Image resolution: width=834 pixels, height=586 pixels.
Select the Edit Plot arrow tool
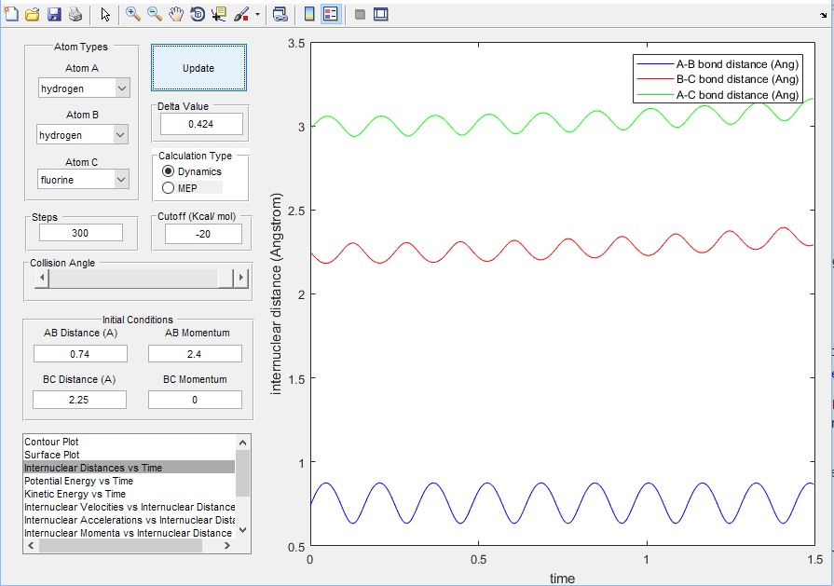105,14
